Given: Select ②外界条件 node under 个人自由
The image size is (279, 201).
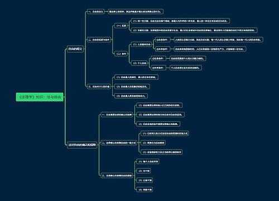Looking at the screenshot, I should click(158, 68).
